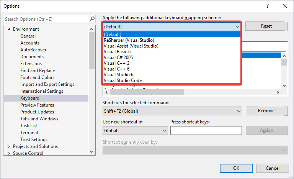294x179 pixels.
Task: Click the command list scroll-left arrow
Action: 106,92
